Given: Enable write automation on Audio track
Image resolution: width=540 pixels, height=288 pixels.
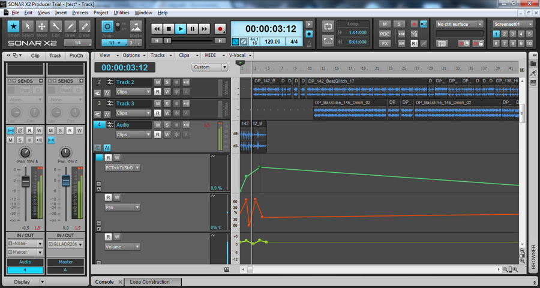Looking at the screenshot, I should pyautogui.click(x=167, y=134).
